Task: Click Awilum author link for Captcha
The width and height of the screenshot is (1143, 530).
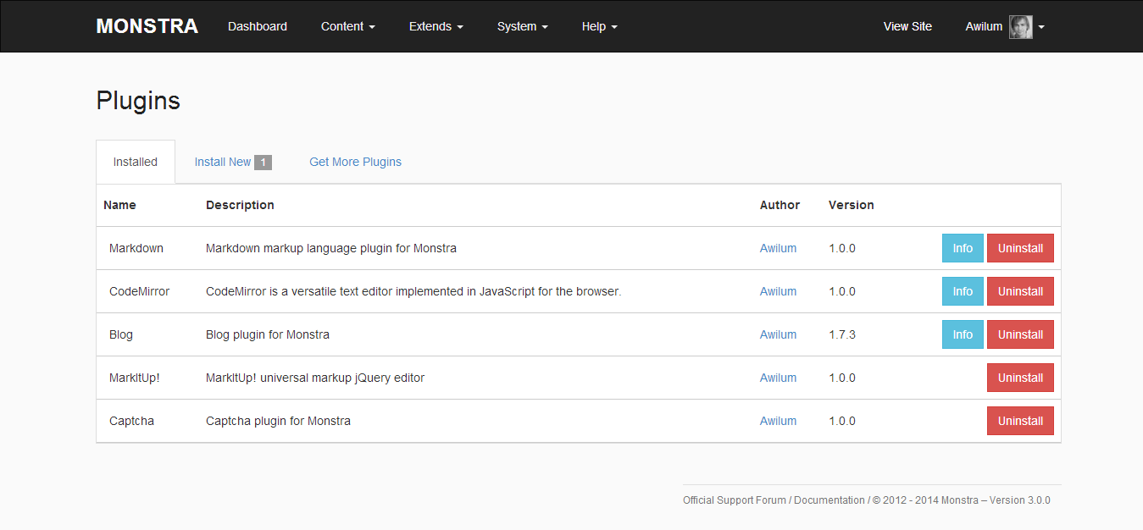Action: 778,421
